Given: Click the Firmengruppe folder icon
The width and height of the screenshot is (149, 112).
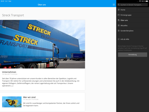Looking at the screenshot, I should point(119,15).
